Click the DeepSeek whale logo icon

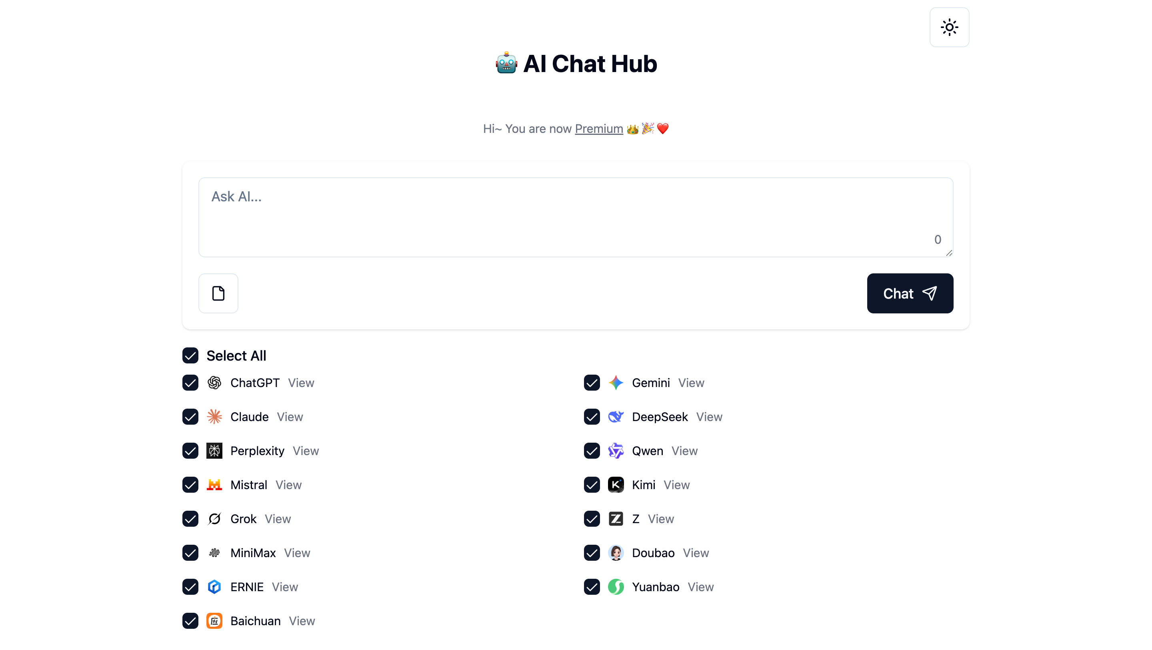(x=616, y=417)
